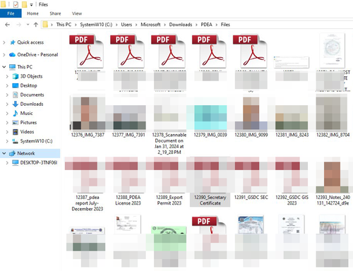This screenshot has height=271, width=353.
Task: Click SystemW10 (C:) in the address bar
Action: coord(96,25)
